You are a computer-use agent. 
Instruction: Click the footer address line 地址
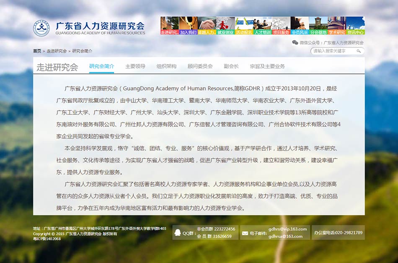click(x=100, y=229)
